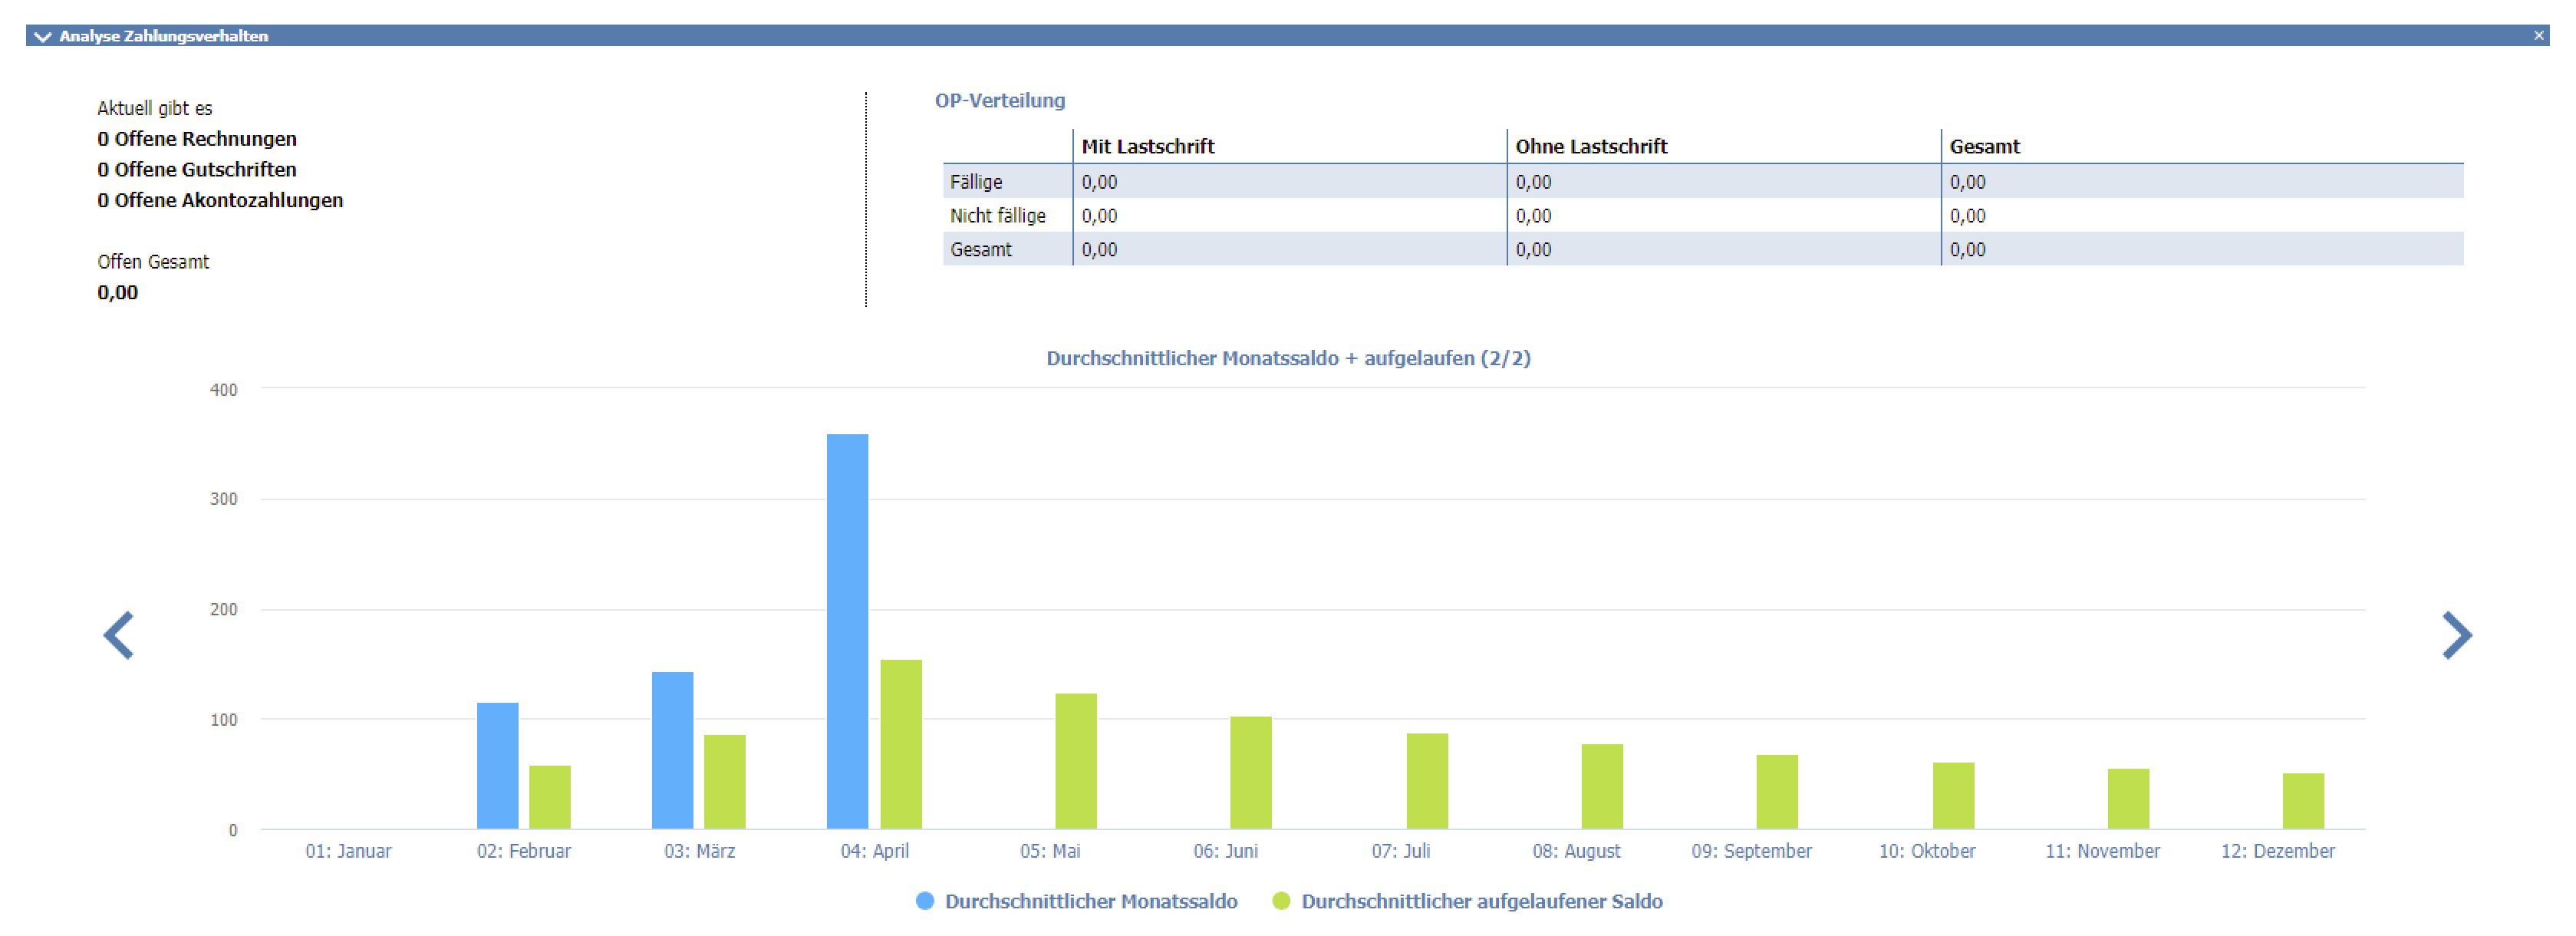Toggle Durchschnittlicher aufgelaufener Saldo legend series

click(1481, 901)
